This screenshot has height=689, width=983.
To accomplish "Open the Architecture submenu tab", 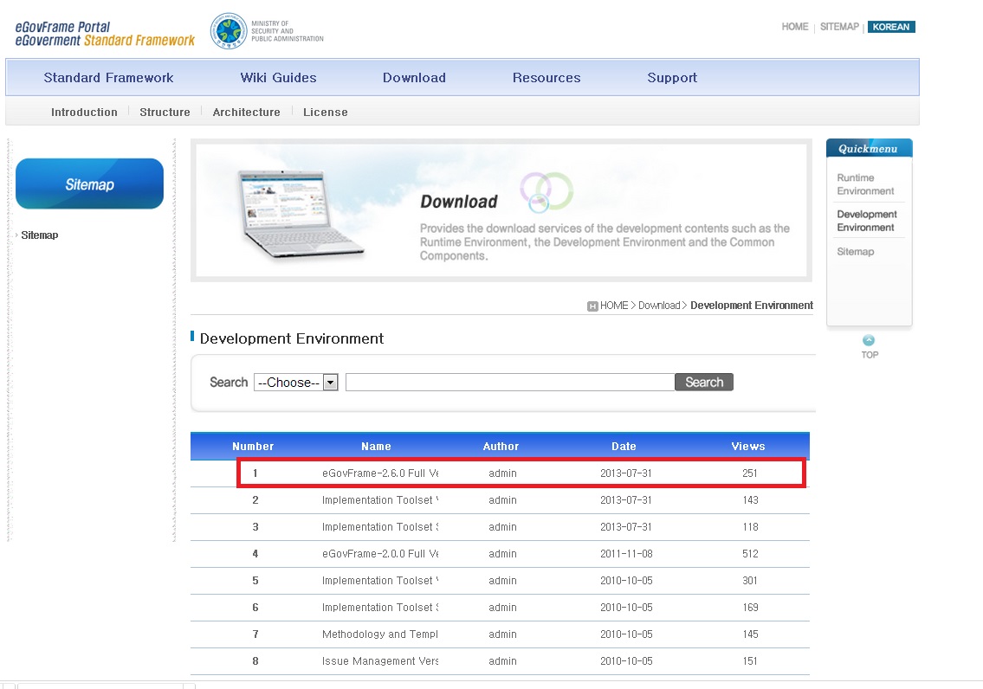I will click(x=246, y=113).
